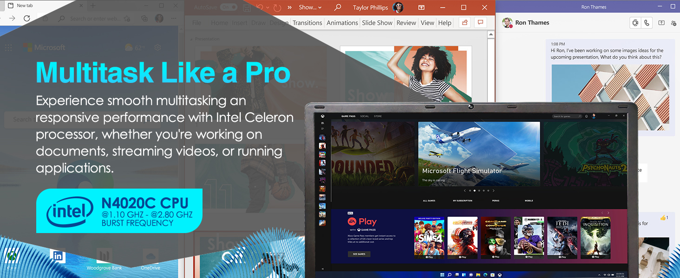Open File Explorer from the laptop taskbar
The width and height of the screenshot is (680, 278).
click(x=478, y=275)
